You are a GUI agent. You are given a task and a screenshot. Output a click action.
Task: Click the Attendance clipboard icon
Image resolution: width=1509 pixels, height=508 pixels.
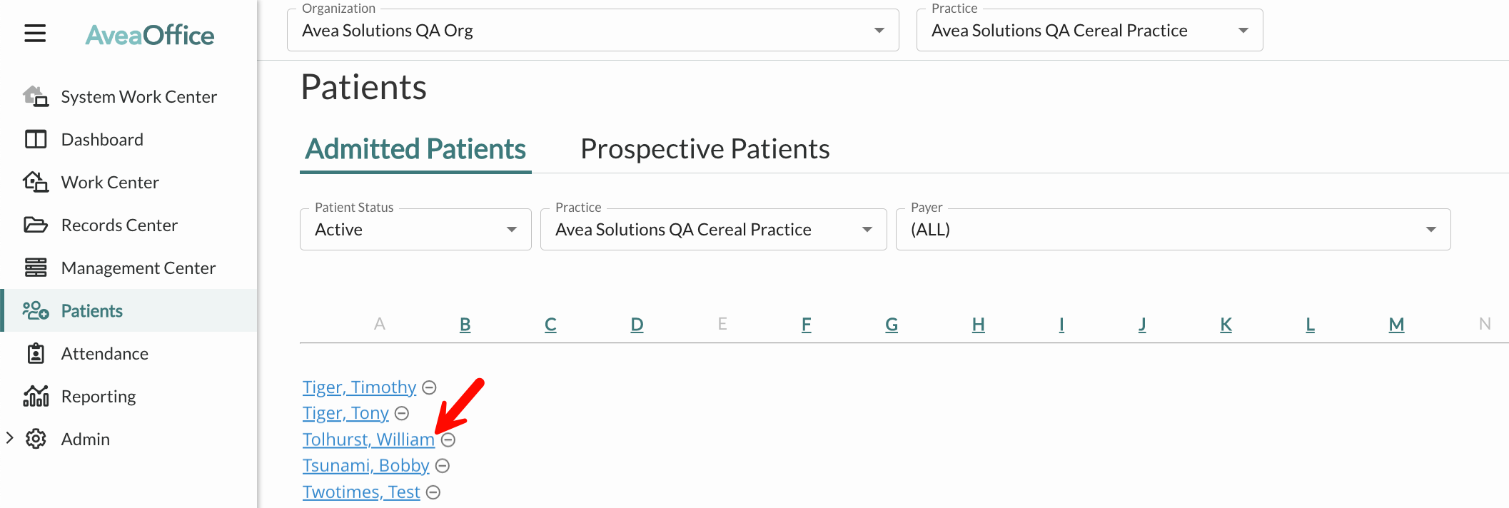[x=36, y=353]
